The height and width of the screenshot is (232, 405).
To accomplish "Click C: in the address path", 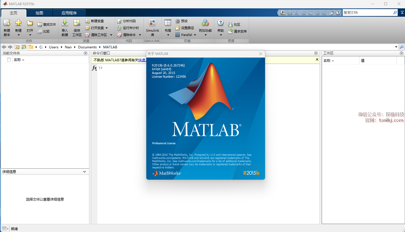I will 41,47.
